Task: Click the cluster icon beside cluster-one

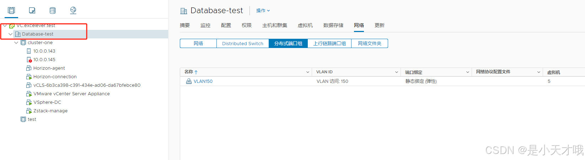Action: tap(23, 43)
